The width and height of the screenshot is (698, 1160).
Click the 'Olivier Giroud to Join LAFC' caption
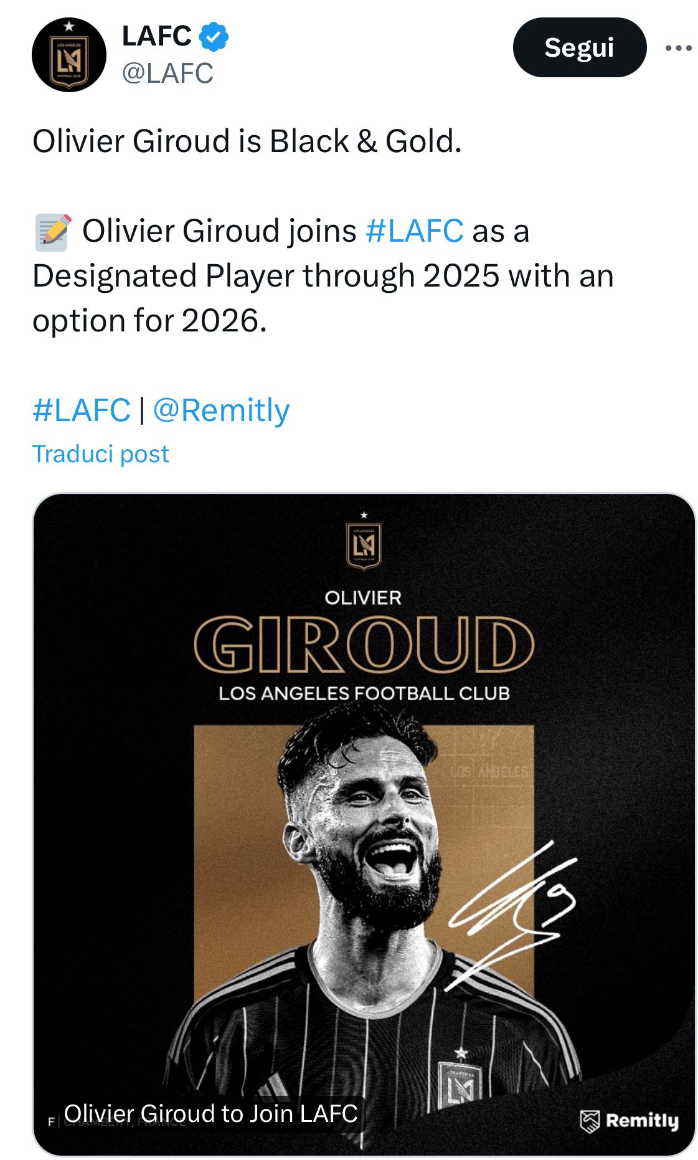210,1113
